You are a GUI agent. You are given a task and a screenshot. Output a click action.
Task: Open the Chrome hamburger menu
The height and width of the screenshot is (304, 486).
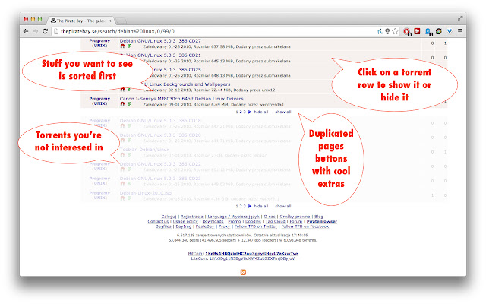460,31
